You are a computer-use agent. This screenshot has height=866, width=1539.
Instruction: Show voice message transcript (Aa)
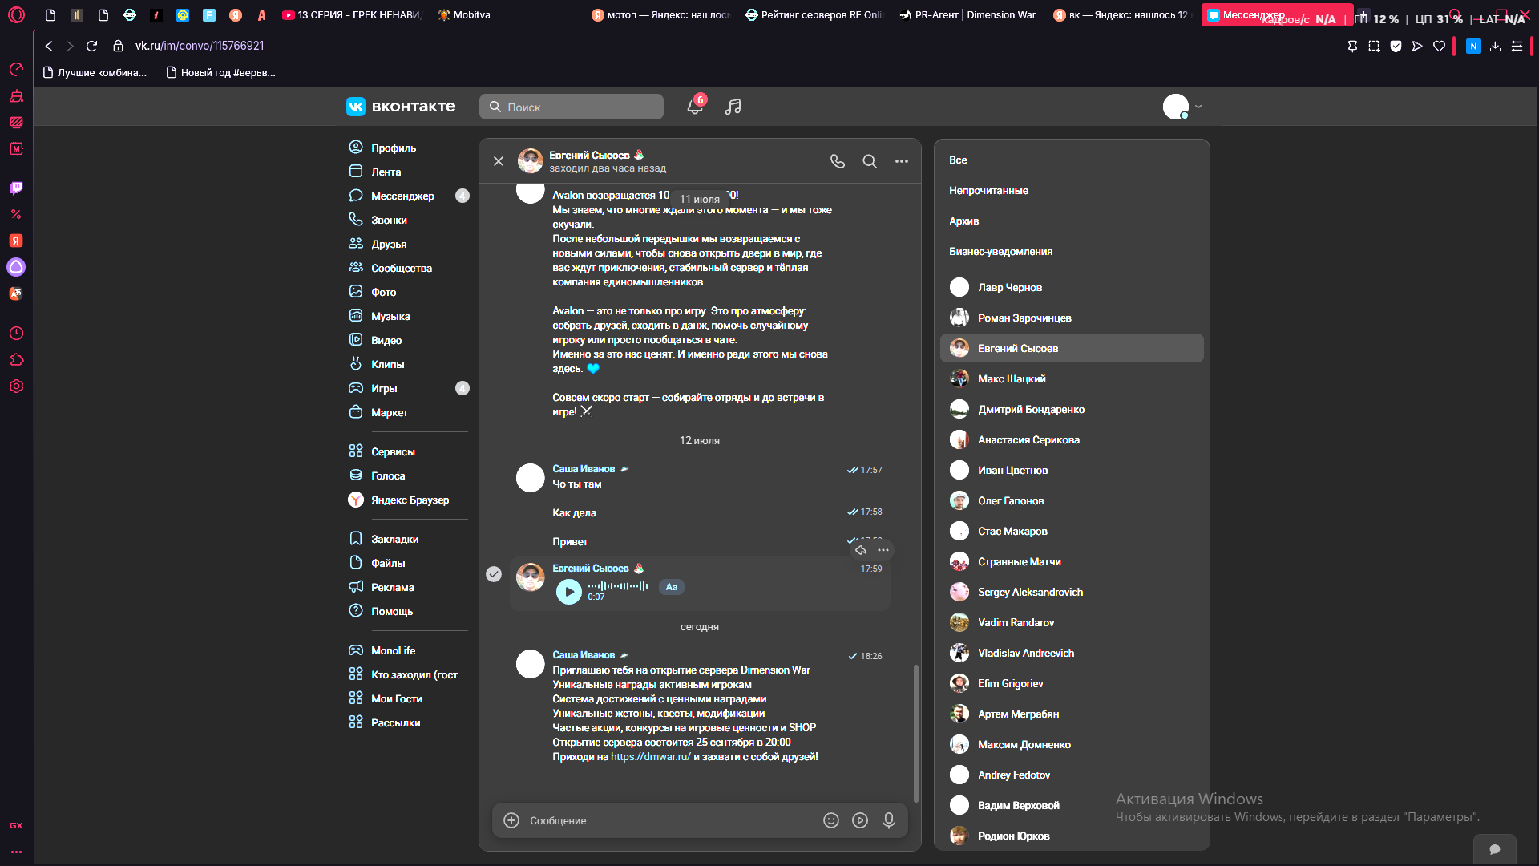(x=672, y=587)
